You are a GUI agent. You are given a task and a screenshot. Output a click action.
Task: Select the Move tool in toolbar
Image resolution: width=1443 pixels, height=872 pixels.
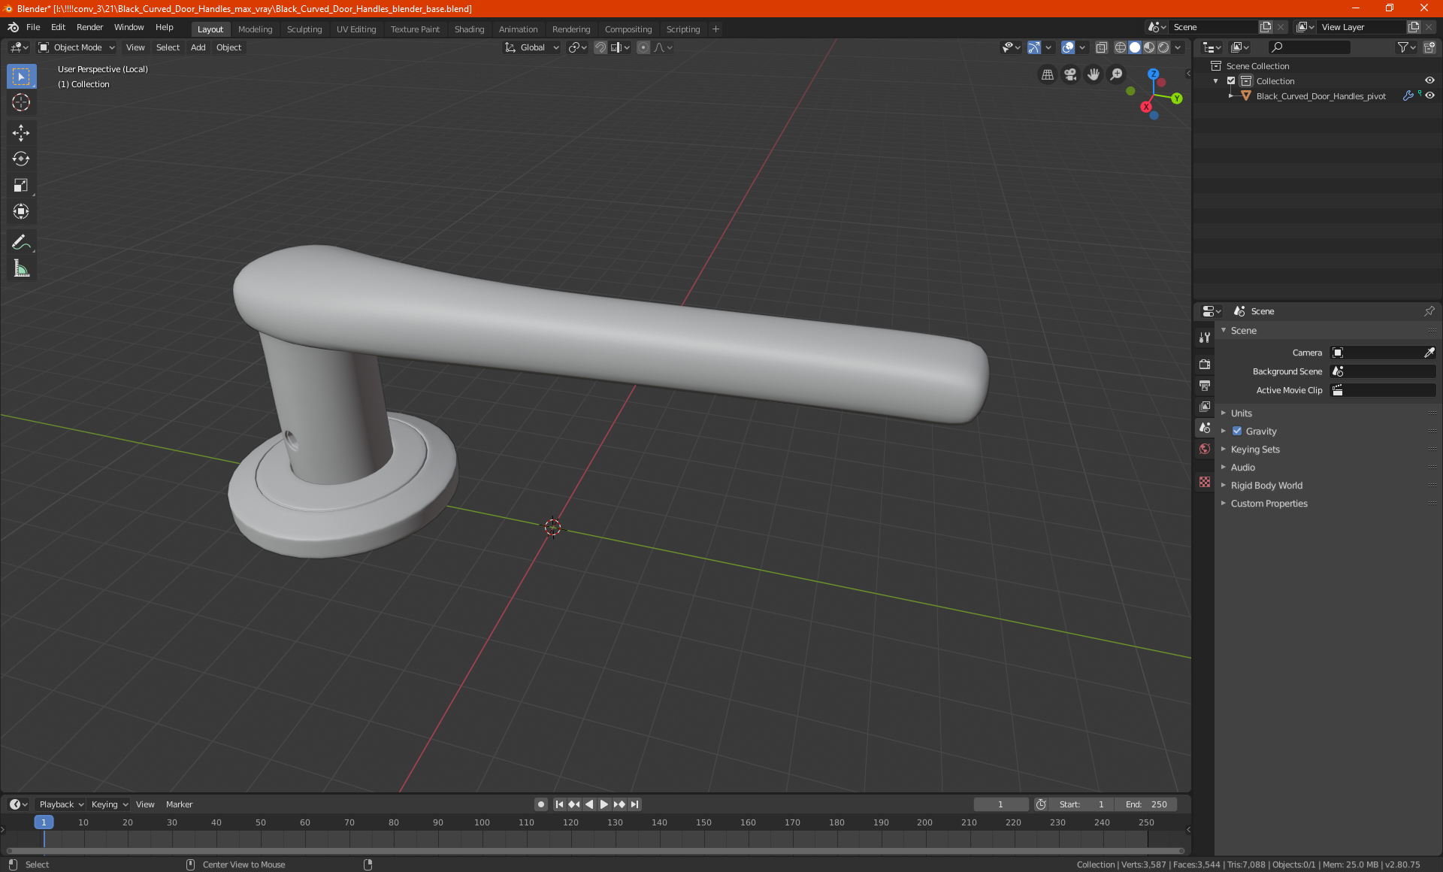click(21, 133)
